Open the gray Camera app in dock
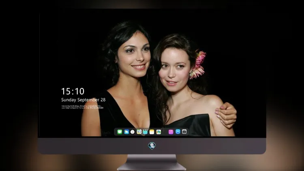The height and width of the screenshot is (171, 304). [x=184, y=132]
